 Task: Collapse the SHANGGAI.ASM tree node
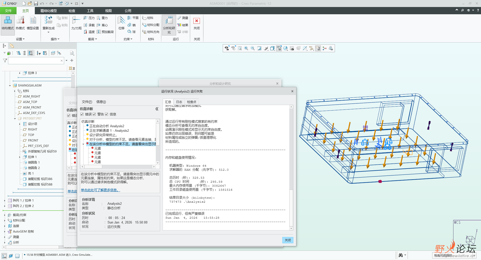(10, 85)
